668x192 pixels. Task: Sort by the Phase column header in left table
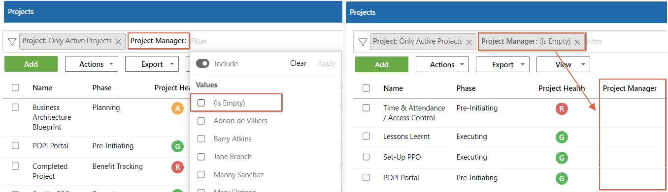pyautogui.click(x=102, y=88)
